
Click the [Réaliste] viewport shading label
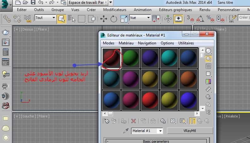click(232, 116)
